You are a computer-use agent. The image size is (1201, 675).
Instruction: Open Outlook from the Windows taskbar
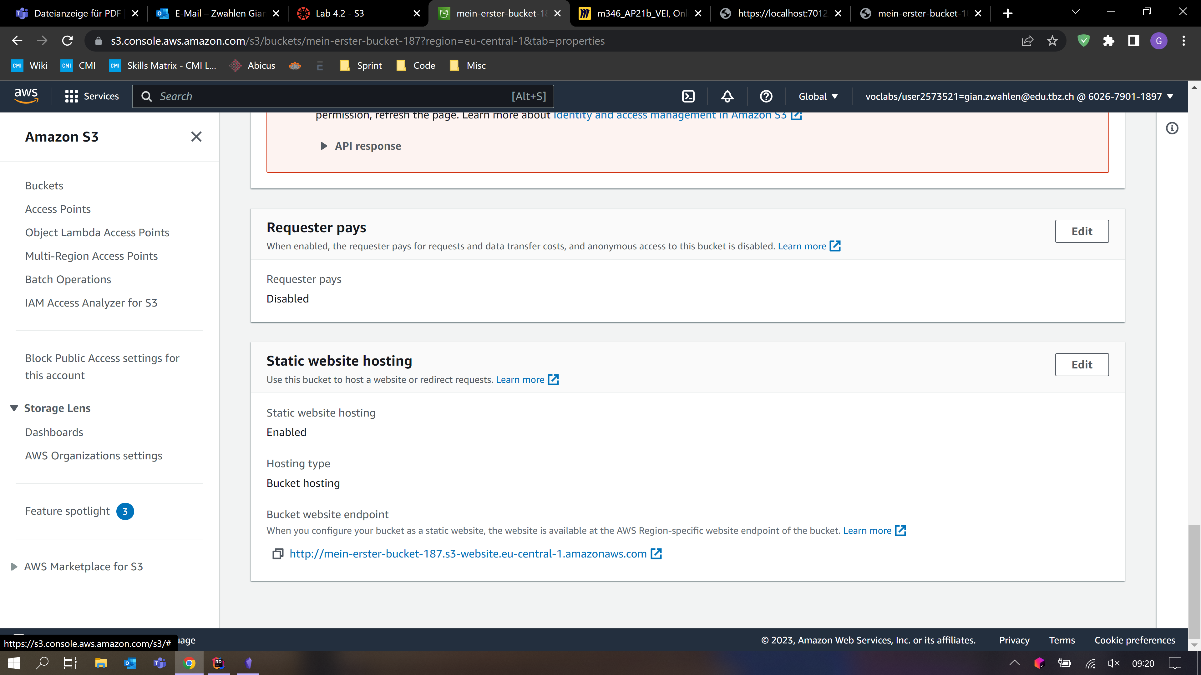(x=130, y=663)
